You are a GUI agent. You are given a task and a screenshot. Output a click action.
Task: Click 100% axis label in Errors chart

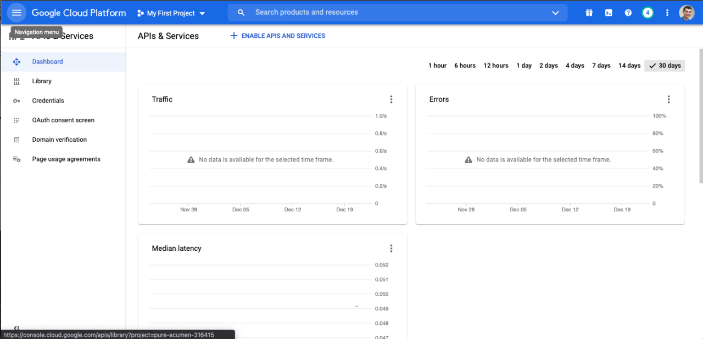pos(659,116)
